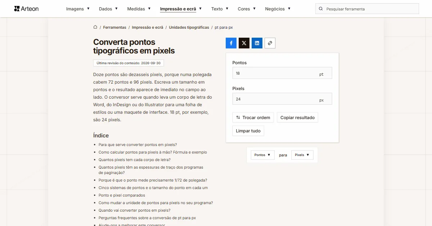
Task: Go to Unidades tipográficas breadcrumb
Action: tap(189, 27)
